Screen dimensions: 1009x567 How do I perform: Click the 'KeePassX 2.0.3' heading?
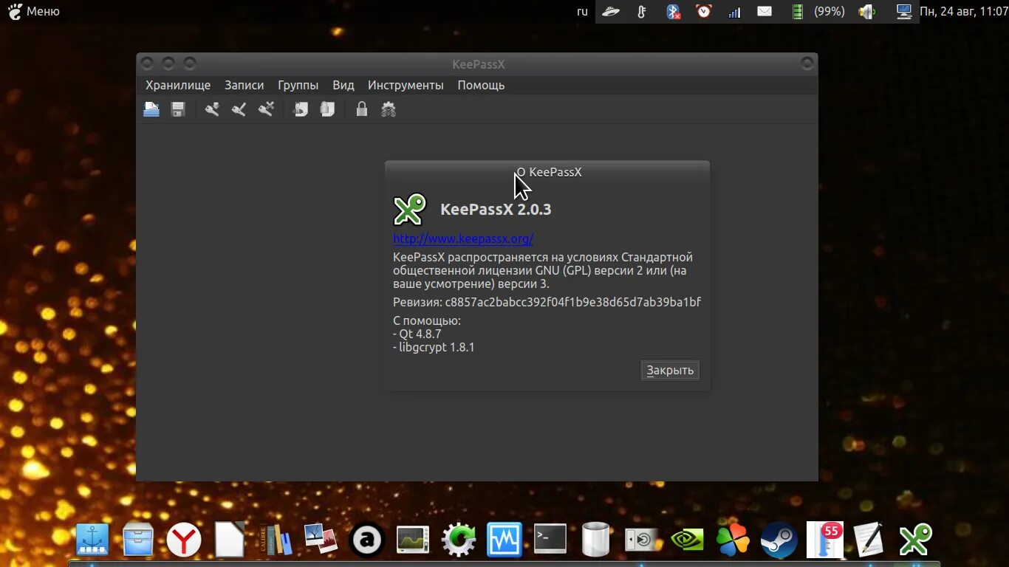pyautogui.click(x=496, y=209)
